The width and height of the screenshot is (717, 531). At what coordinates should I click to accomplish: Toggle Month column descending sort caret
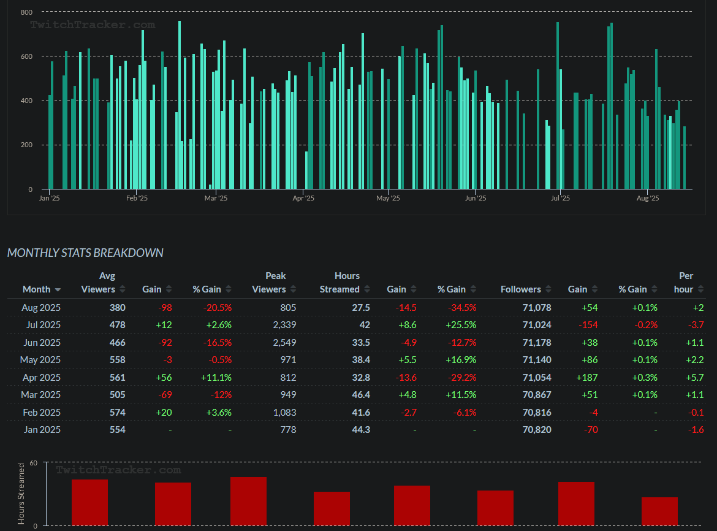tap(58, 289)
